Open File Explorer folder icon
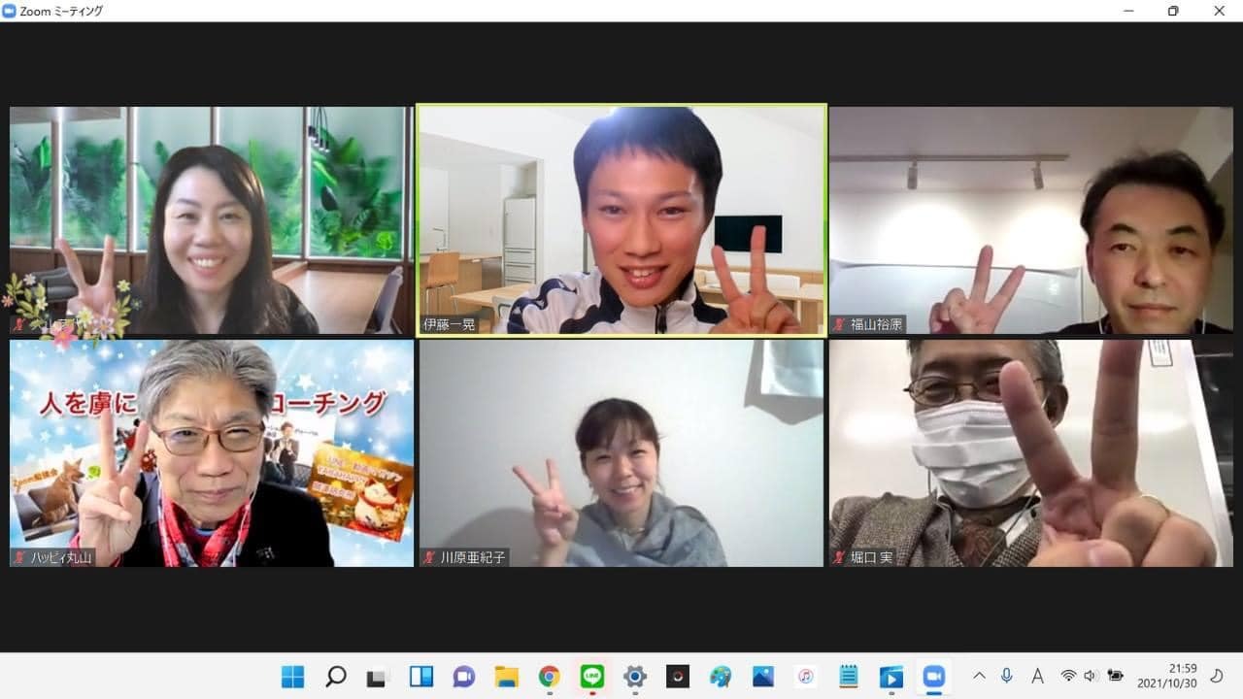The image size is (1243, 699). [x=506, y=677]
